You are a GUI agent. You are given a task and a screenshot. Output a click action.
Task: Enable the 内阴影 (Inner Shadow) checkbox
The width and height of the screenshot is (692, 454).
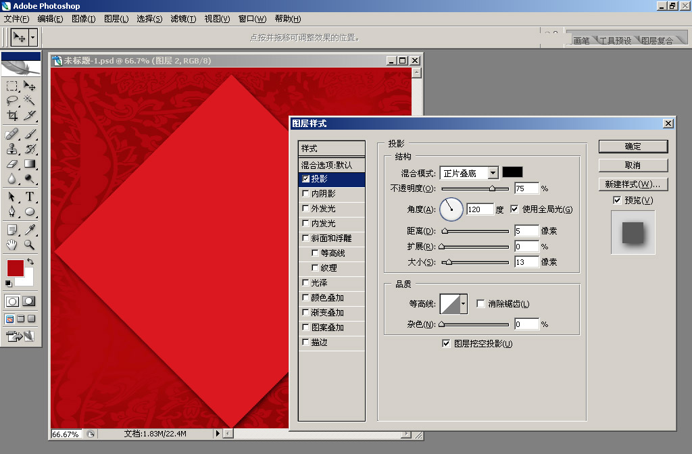(x=306, y=194)
